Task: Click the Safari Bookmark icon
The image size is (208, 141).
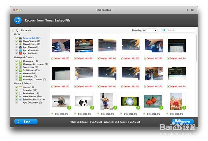Action: pyautogui.click(x=20, y=99)
